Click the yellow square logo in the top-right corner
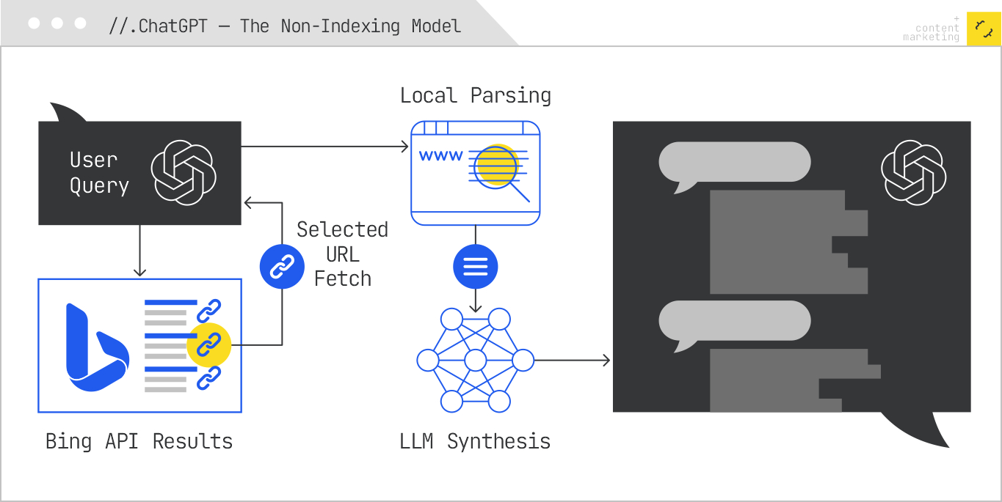 [984, 29]
